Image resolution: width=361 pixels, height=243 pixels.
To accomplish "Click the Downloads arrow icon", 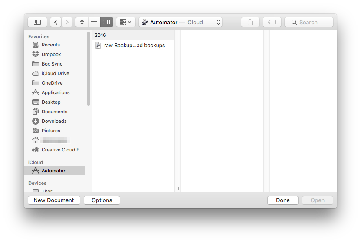I will click(x=36, y=121).
